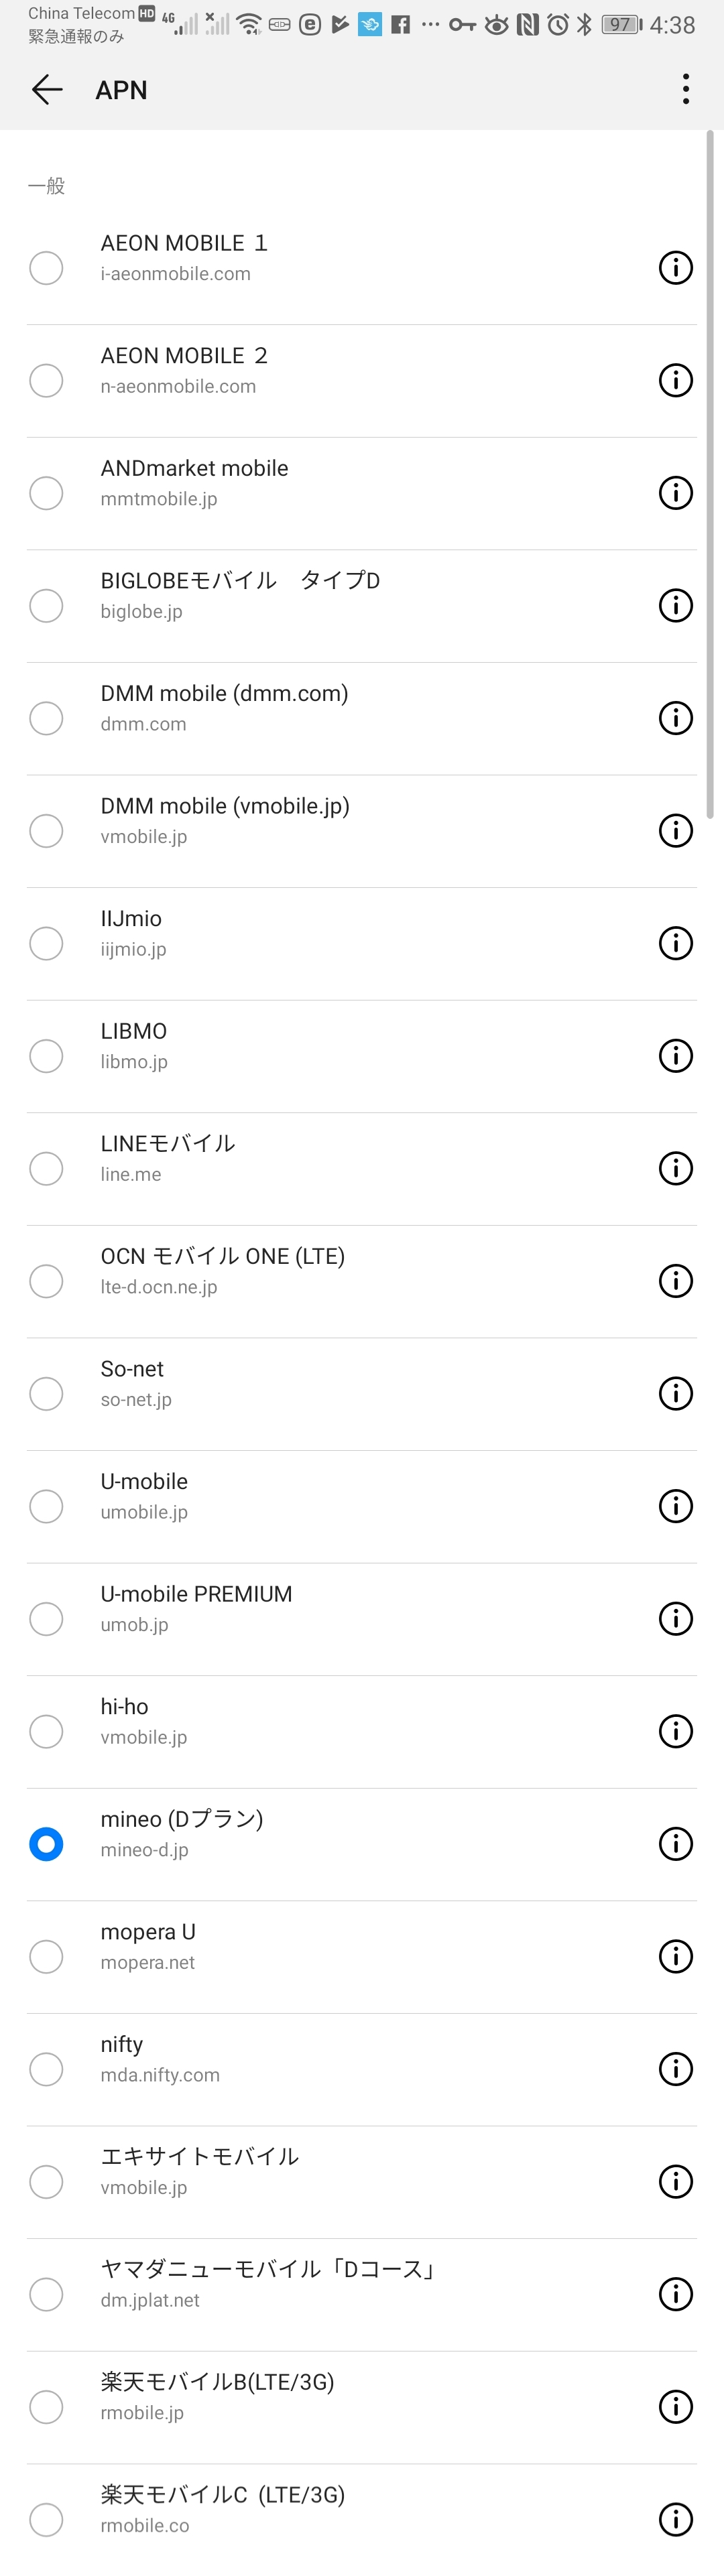Image resolution: width=724 pixels, height=2576 pixels.
Task: Open info for AEON MOBILE 1
Action: pyautogui.click(x=675, y=268)
